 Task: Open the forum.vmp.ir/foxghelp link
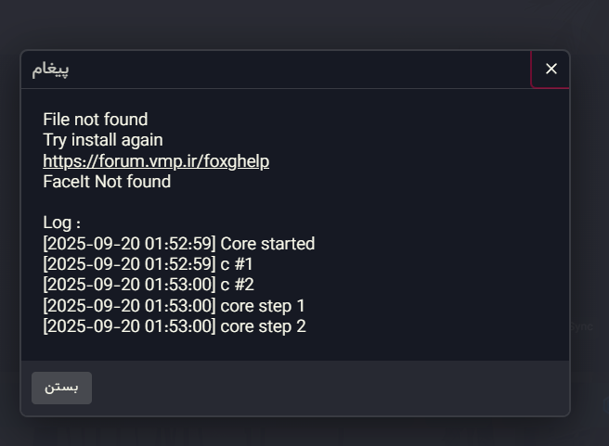(156, 161)
